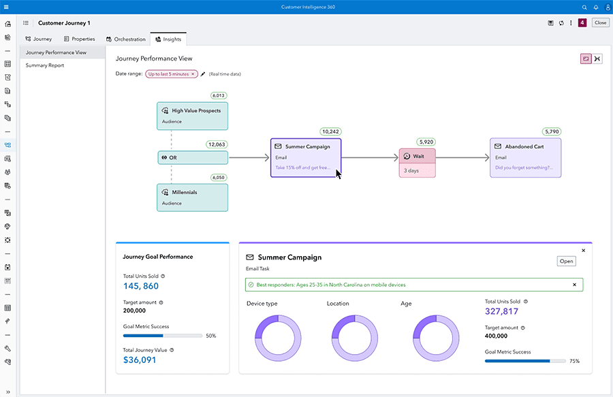Switch to the Orchestration tab
The width and height of the screenshot is (613, 397).
(125, 39)
